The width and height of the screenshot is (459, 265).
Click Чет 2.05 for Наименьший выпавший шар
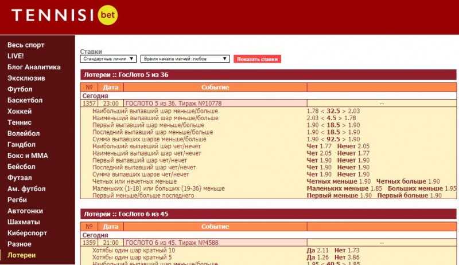(x=319, y=153)
